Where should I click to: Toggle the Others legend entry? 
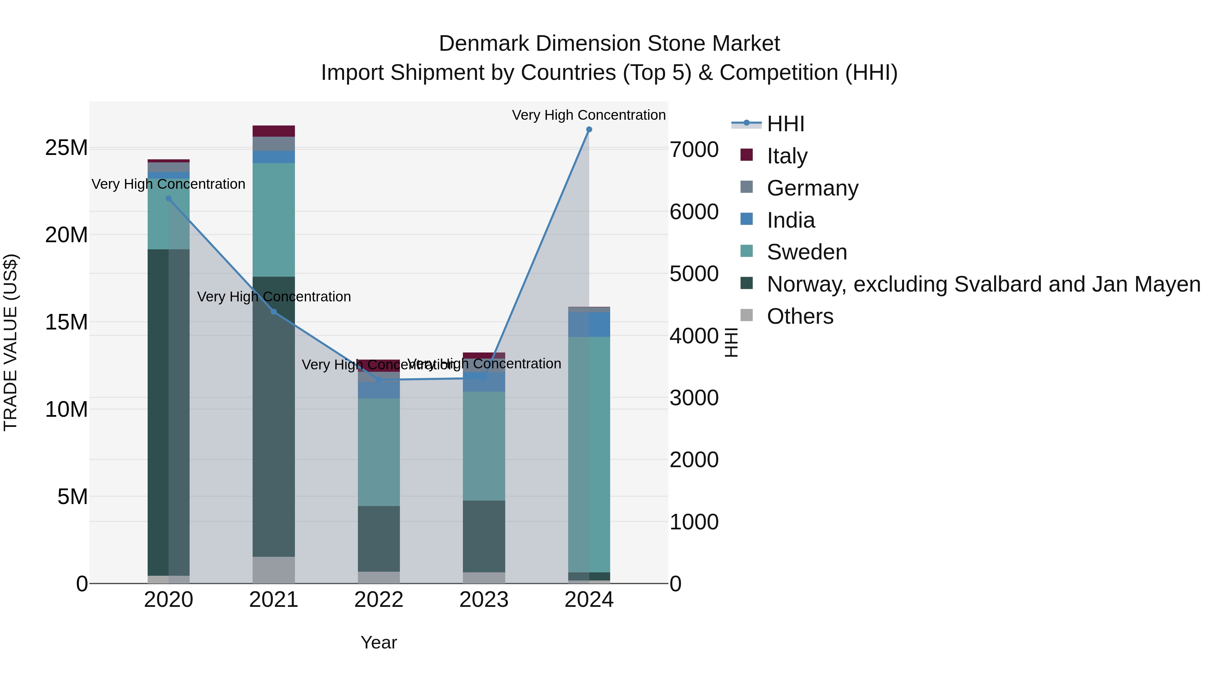click(x=787, y=316)
